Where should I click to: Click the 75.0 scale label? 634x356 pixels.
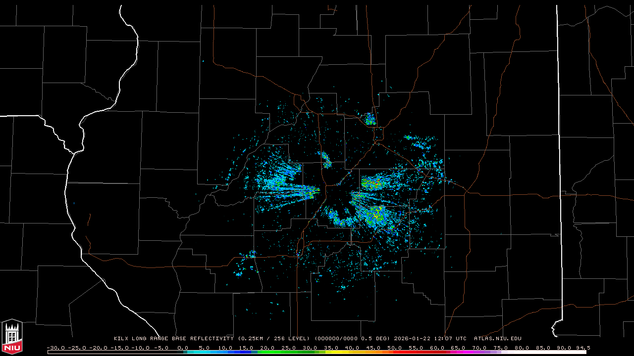point(500,348)
